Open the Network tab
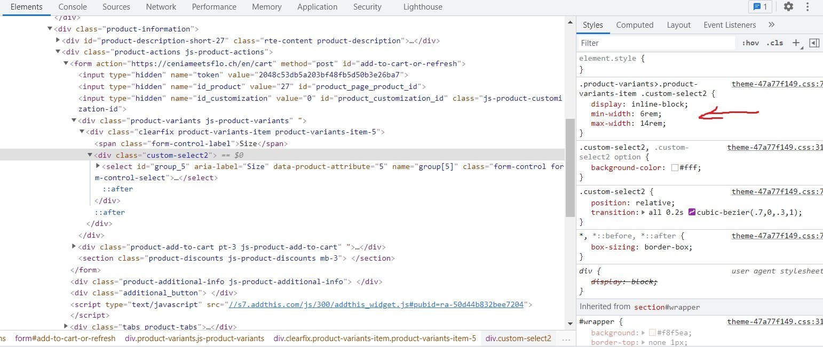This screenshot has height=347, width=823. (161, 7)
